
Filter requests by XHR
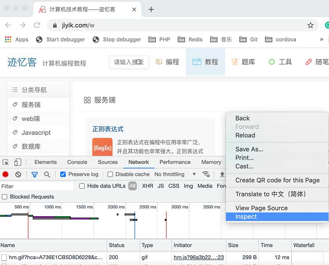148,186
